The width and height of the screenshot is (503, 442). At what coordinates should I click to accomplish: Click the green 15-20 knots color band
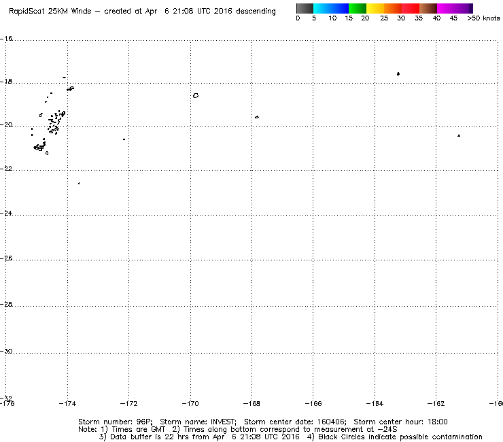(358, 8)
